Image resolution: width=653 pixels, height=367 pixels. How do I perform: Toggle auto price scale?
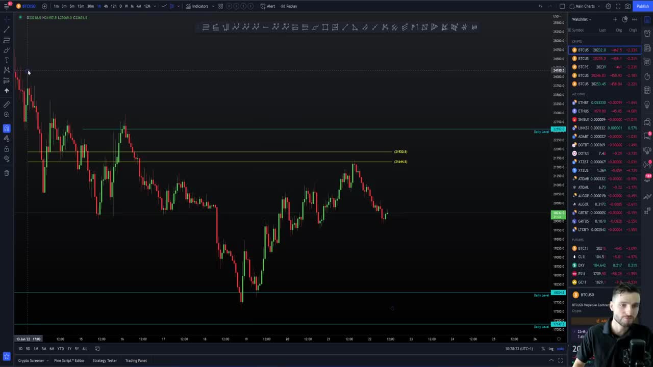click(x=560, y=349)
